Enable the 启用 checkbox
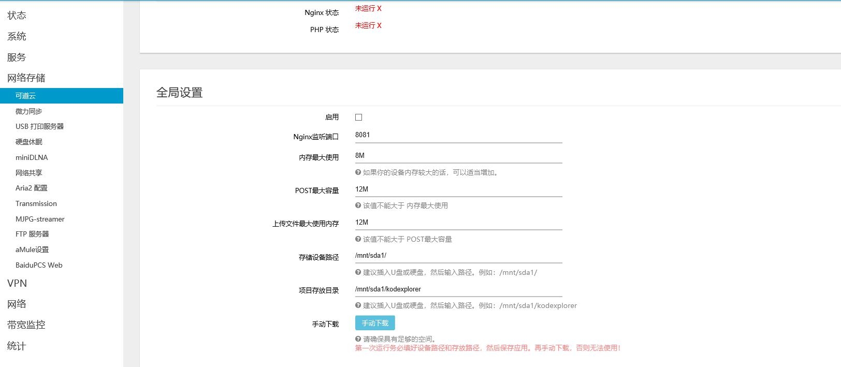Image resolution: width=841 pixels, height=367 pixels. [358, 118]
